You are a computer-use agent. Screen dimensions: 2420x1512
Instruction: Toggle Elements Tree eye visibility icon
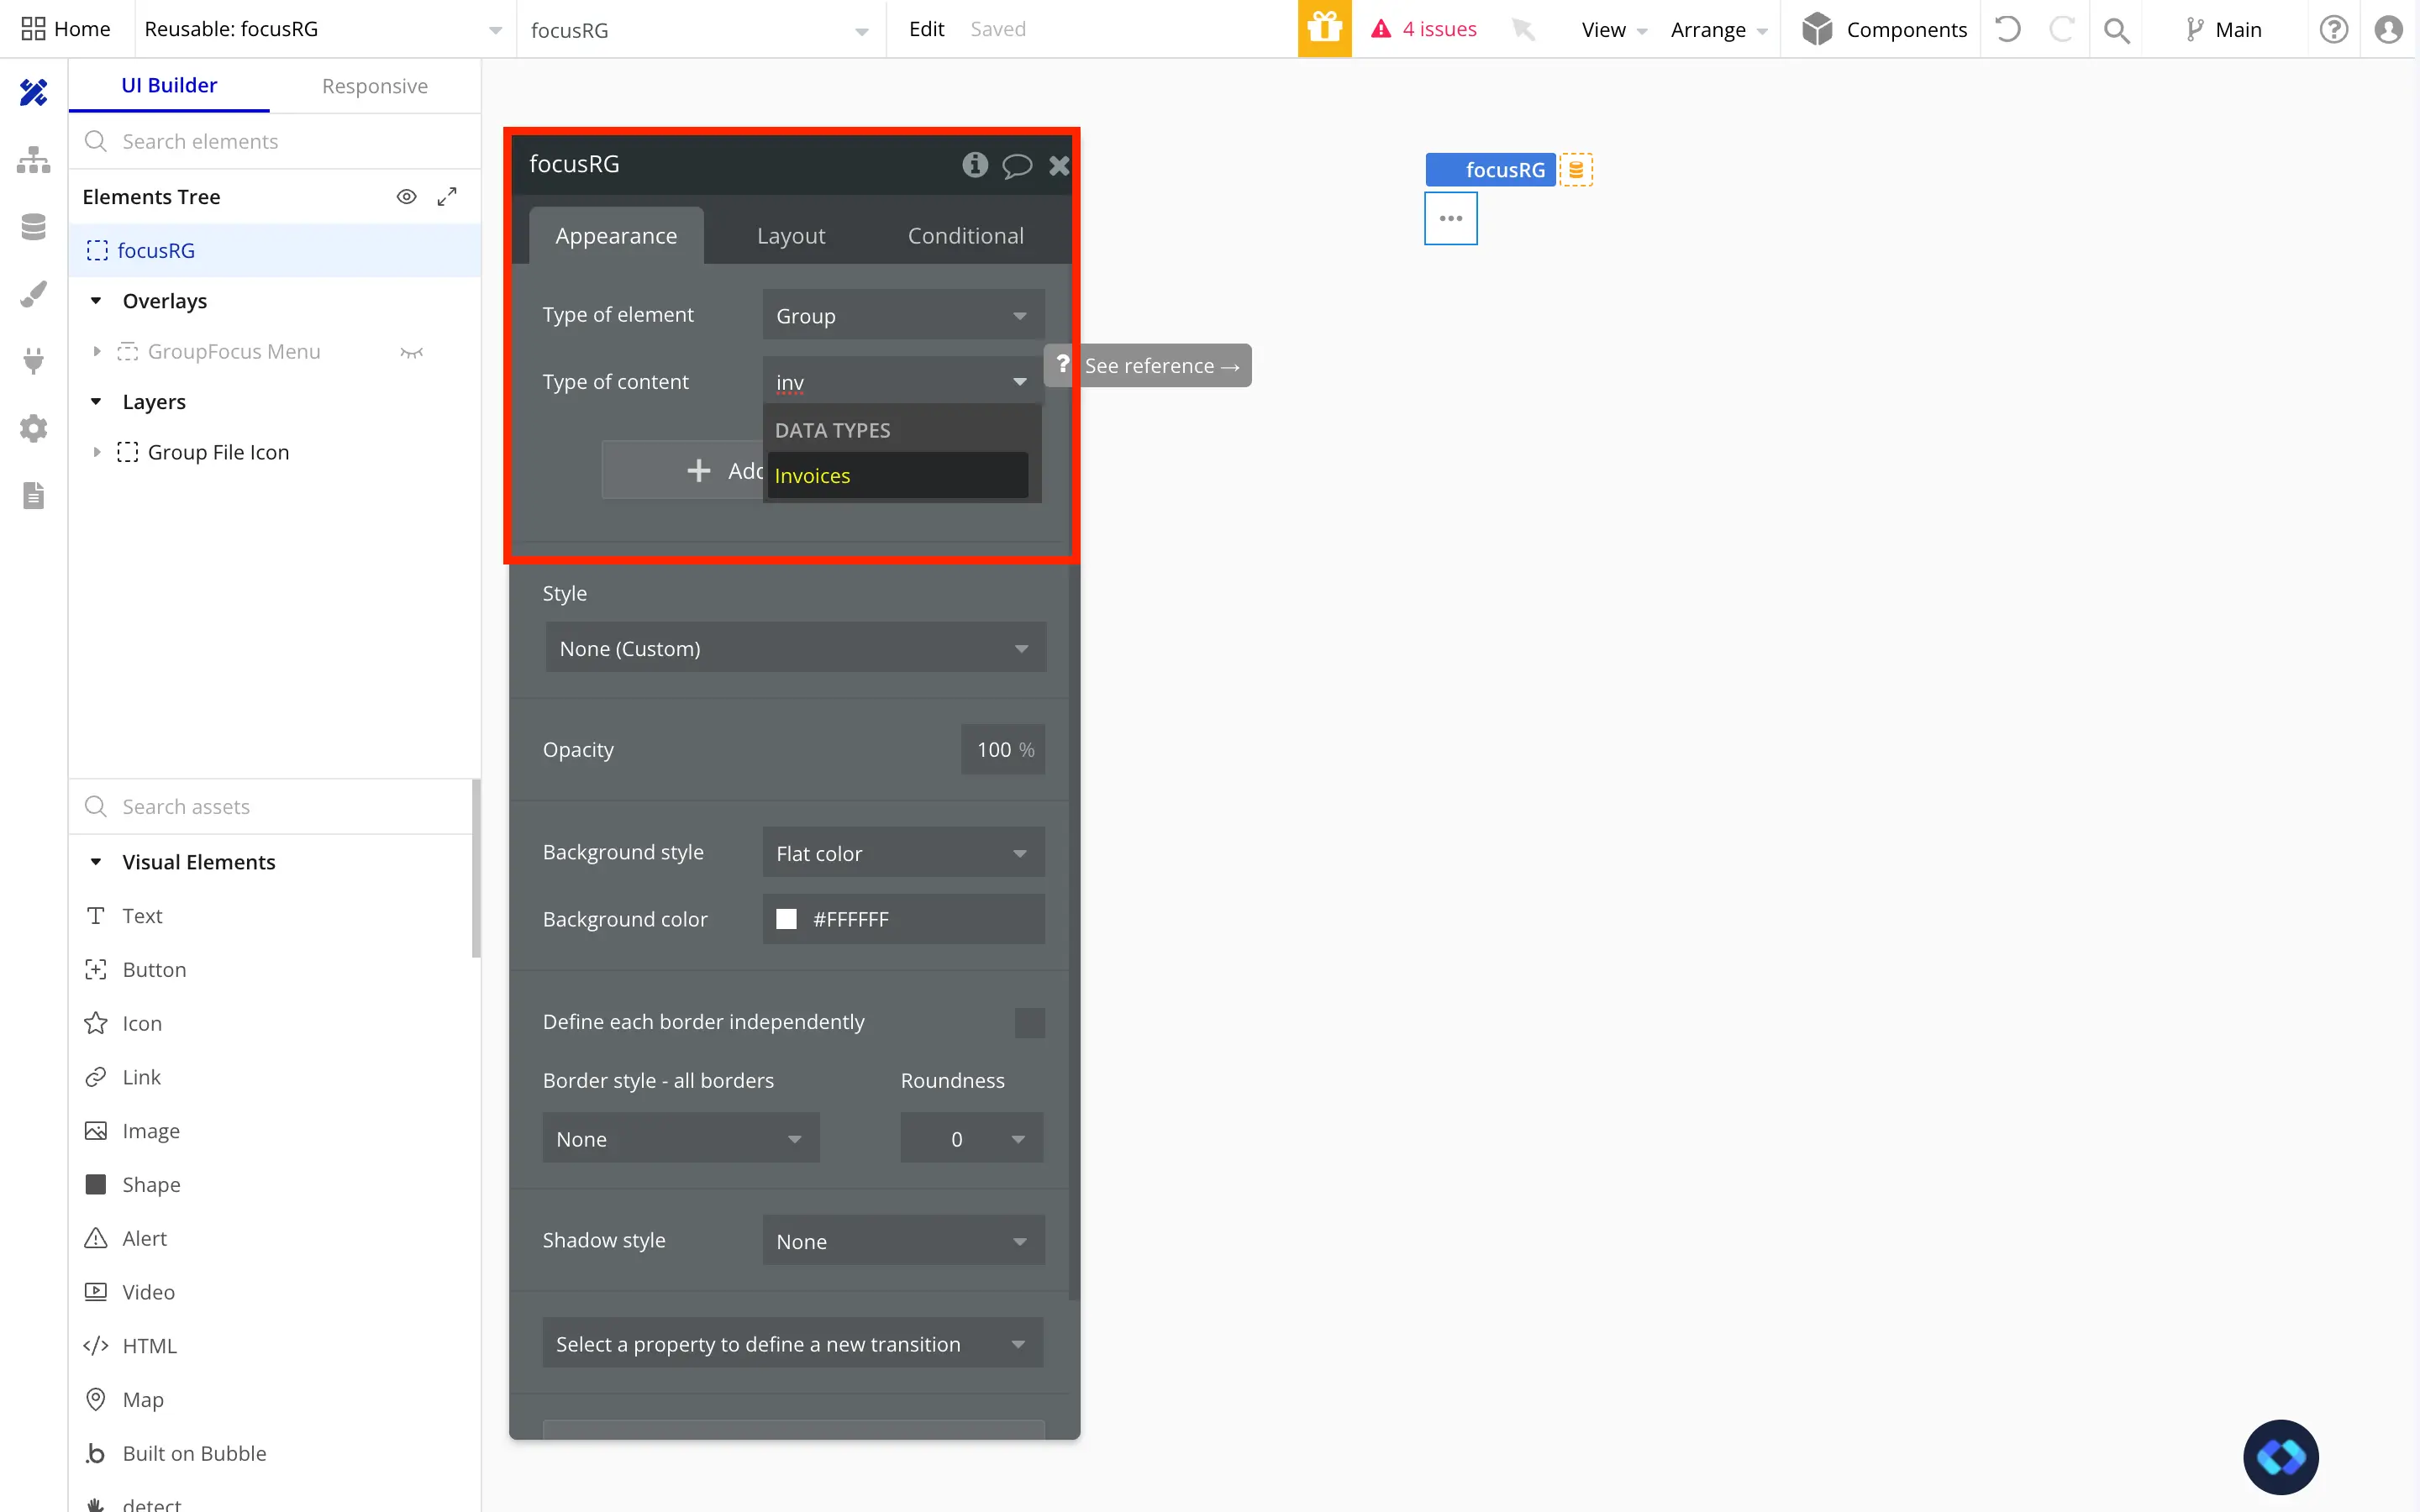coord(406,197)
